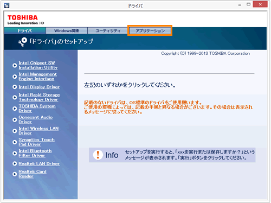Click the セットアップを実行すると message text
Viewport: 271px width, 203px height.
click(190, 155)
